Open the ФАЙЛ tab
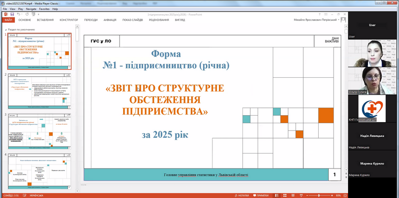The image size is (399, 198). click(x=8, y=20)
